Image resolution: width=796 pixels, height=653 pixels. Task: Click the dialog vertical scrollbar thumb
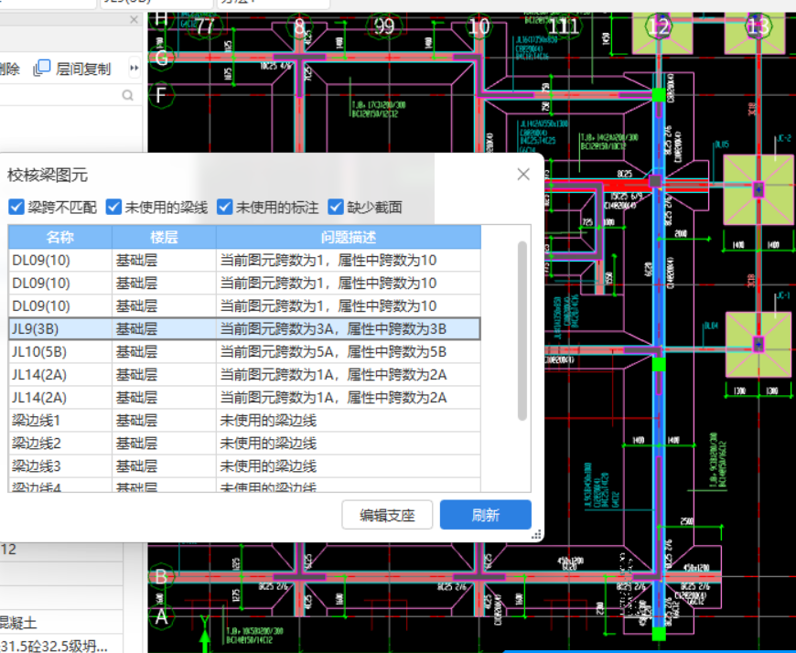(522, 331)
